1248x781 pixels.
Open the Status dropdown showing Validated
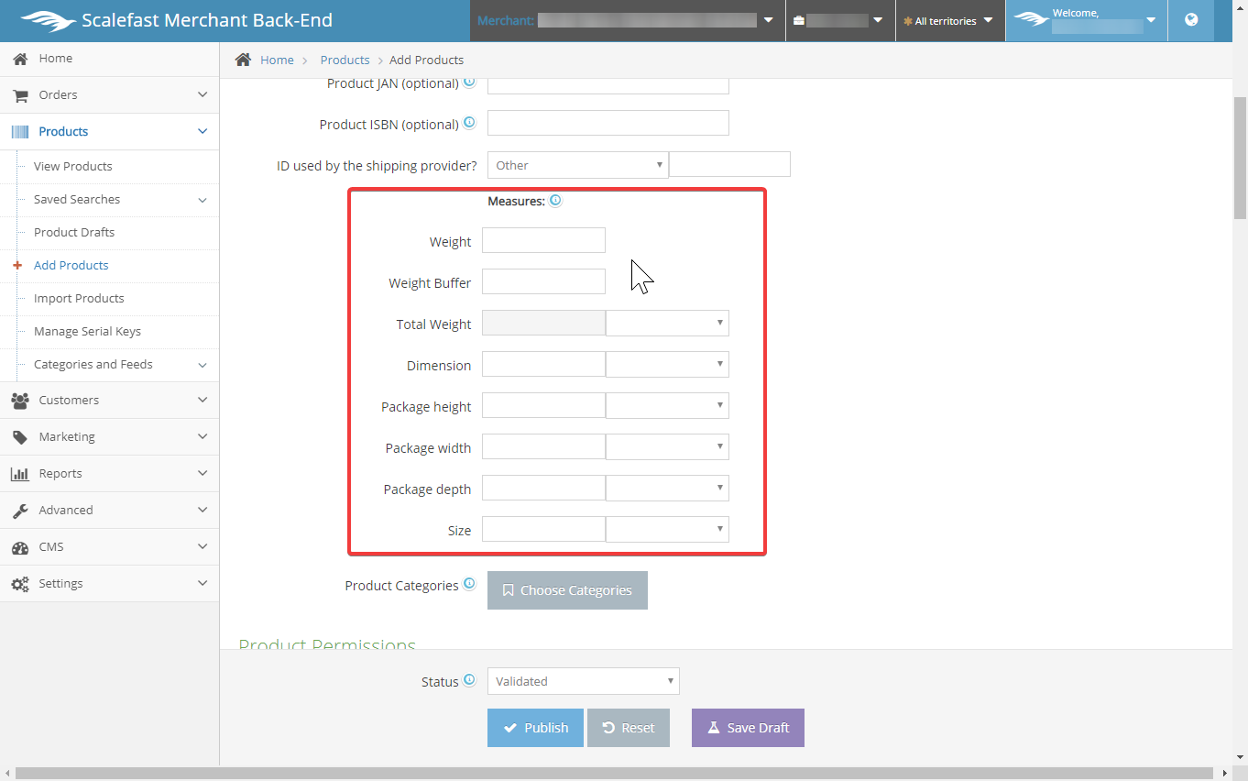click(583, 681)
